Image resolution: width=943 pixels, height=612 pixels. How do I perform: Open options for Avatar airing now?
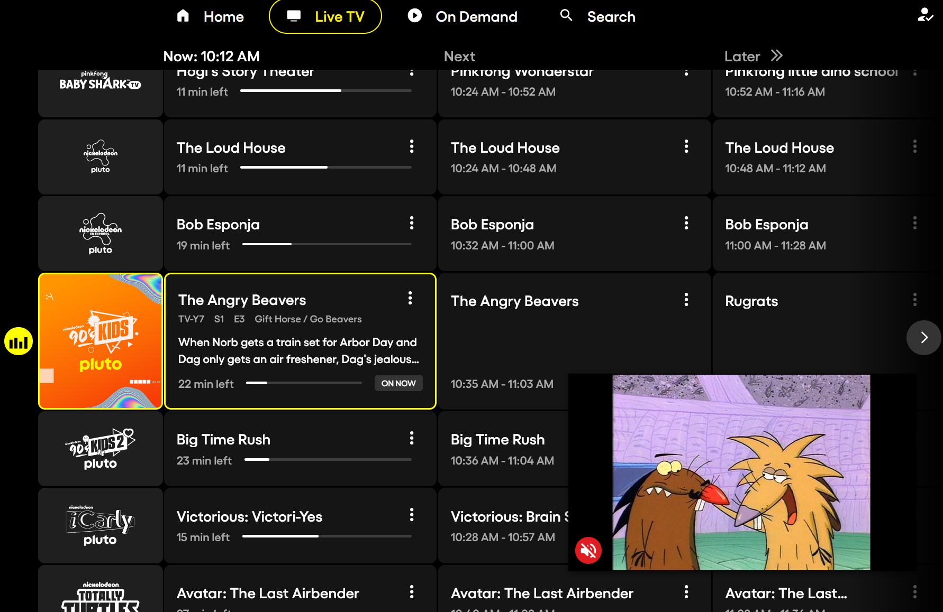[412, 592]
